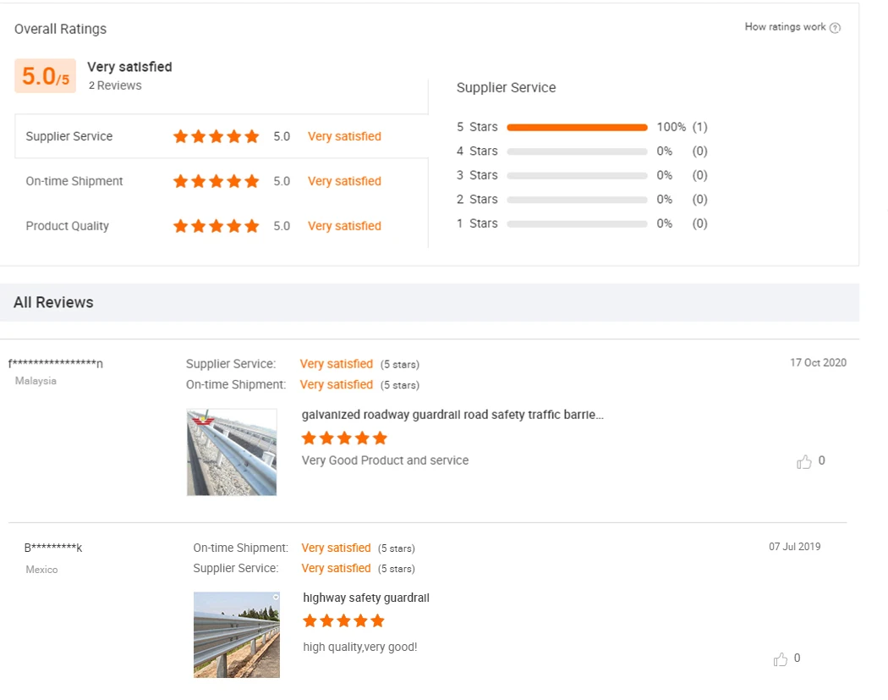This screenshot has width=888, height=700.
Task: Open highway safety guardrail product link
Action: [x=366, y=598]
